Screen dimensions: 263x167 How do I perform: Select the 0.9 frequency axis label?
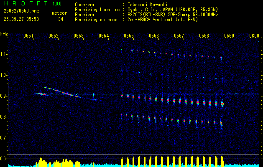click(4, 96)
